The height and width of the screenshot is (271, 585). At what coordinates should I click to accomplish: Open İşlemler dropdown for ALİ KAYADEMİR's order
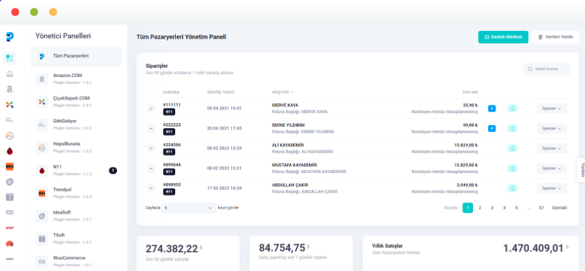pyautogui.click(x=551, y=148)
